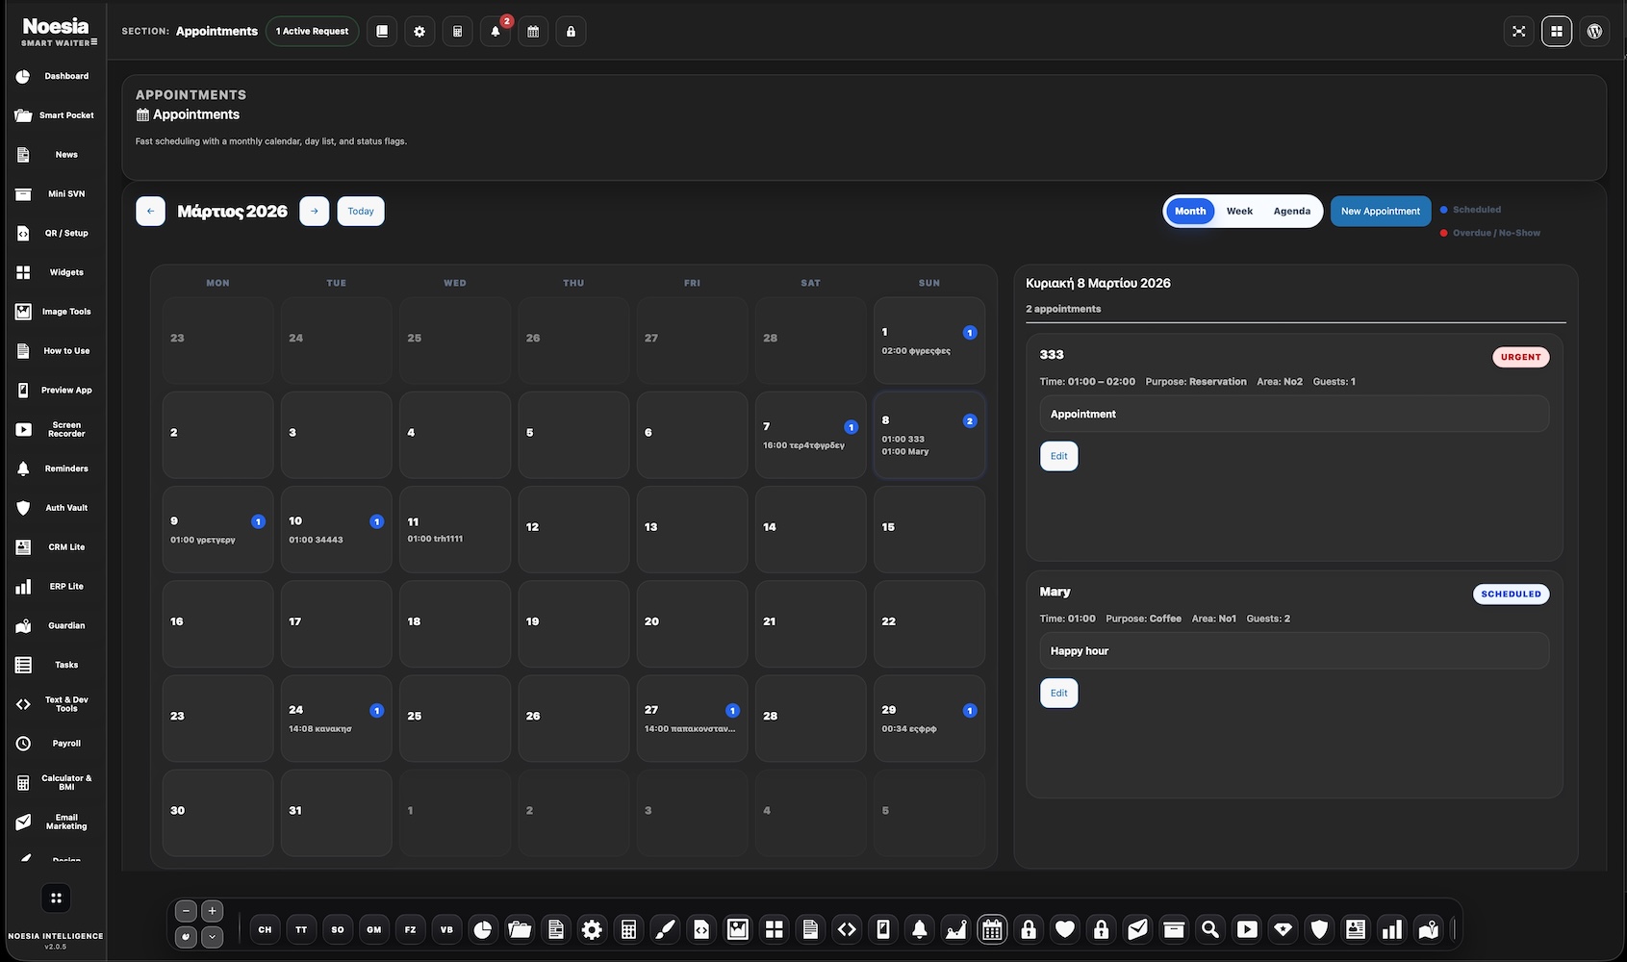Viewport: 1627px width, 962px height.
Task: Select March 10 with 01:00 34443 appointment
Action: [x=336, y=529]
